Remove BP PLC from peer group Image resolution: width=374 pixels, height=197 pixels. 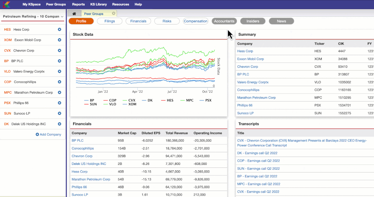60,61
